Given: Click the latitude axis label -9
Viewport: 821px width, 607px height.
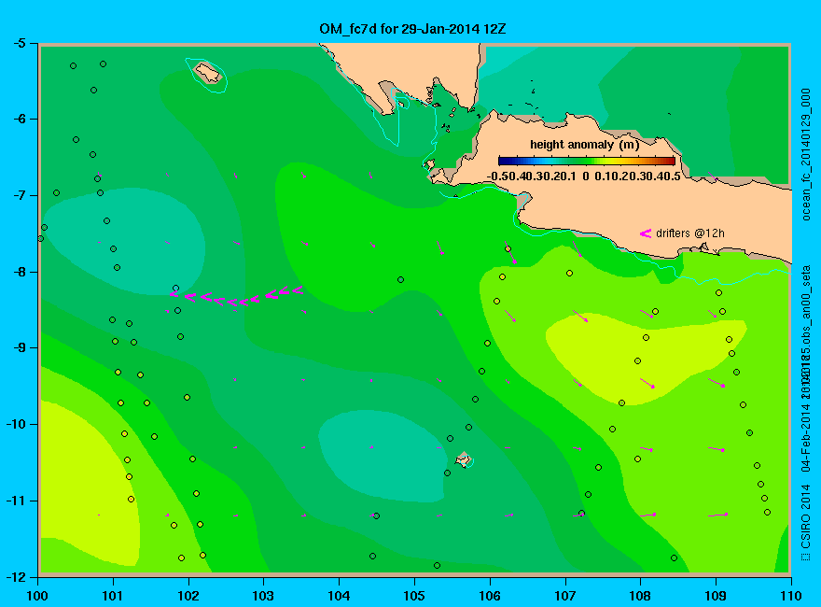Looking at the screenshot, I should (x=19, y=348).
